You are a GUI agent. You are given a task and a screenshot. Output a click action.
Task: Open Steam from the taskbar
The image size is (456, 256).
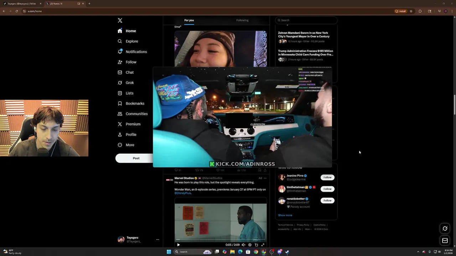[287, 252]
